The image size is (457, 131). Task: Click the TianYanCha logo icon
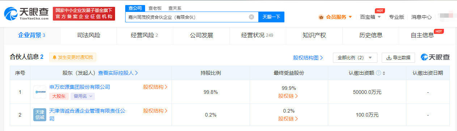pos(11,14)
